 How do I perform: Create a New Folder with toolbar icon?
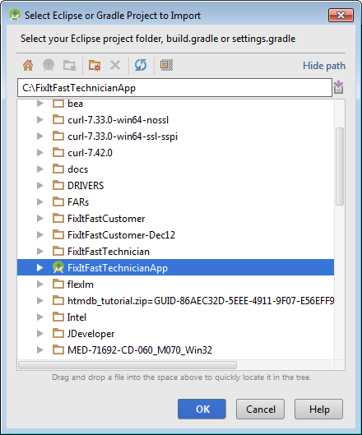coord(95,66)
